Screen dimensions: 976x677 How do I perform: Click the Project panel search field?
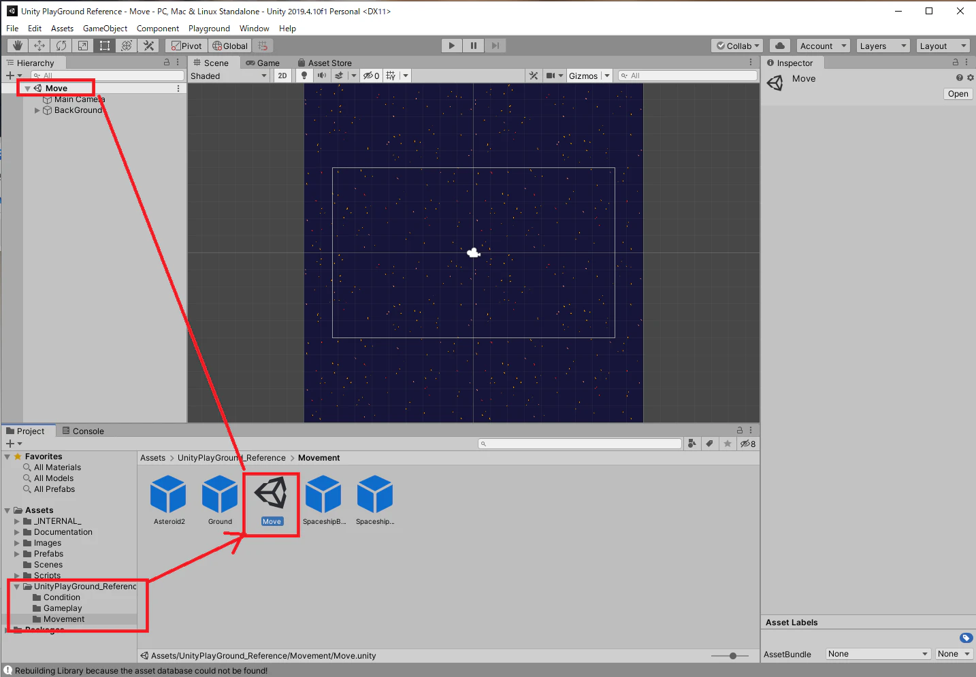point(580,444)
